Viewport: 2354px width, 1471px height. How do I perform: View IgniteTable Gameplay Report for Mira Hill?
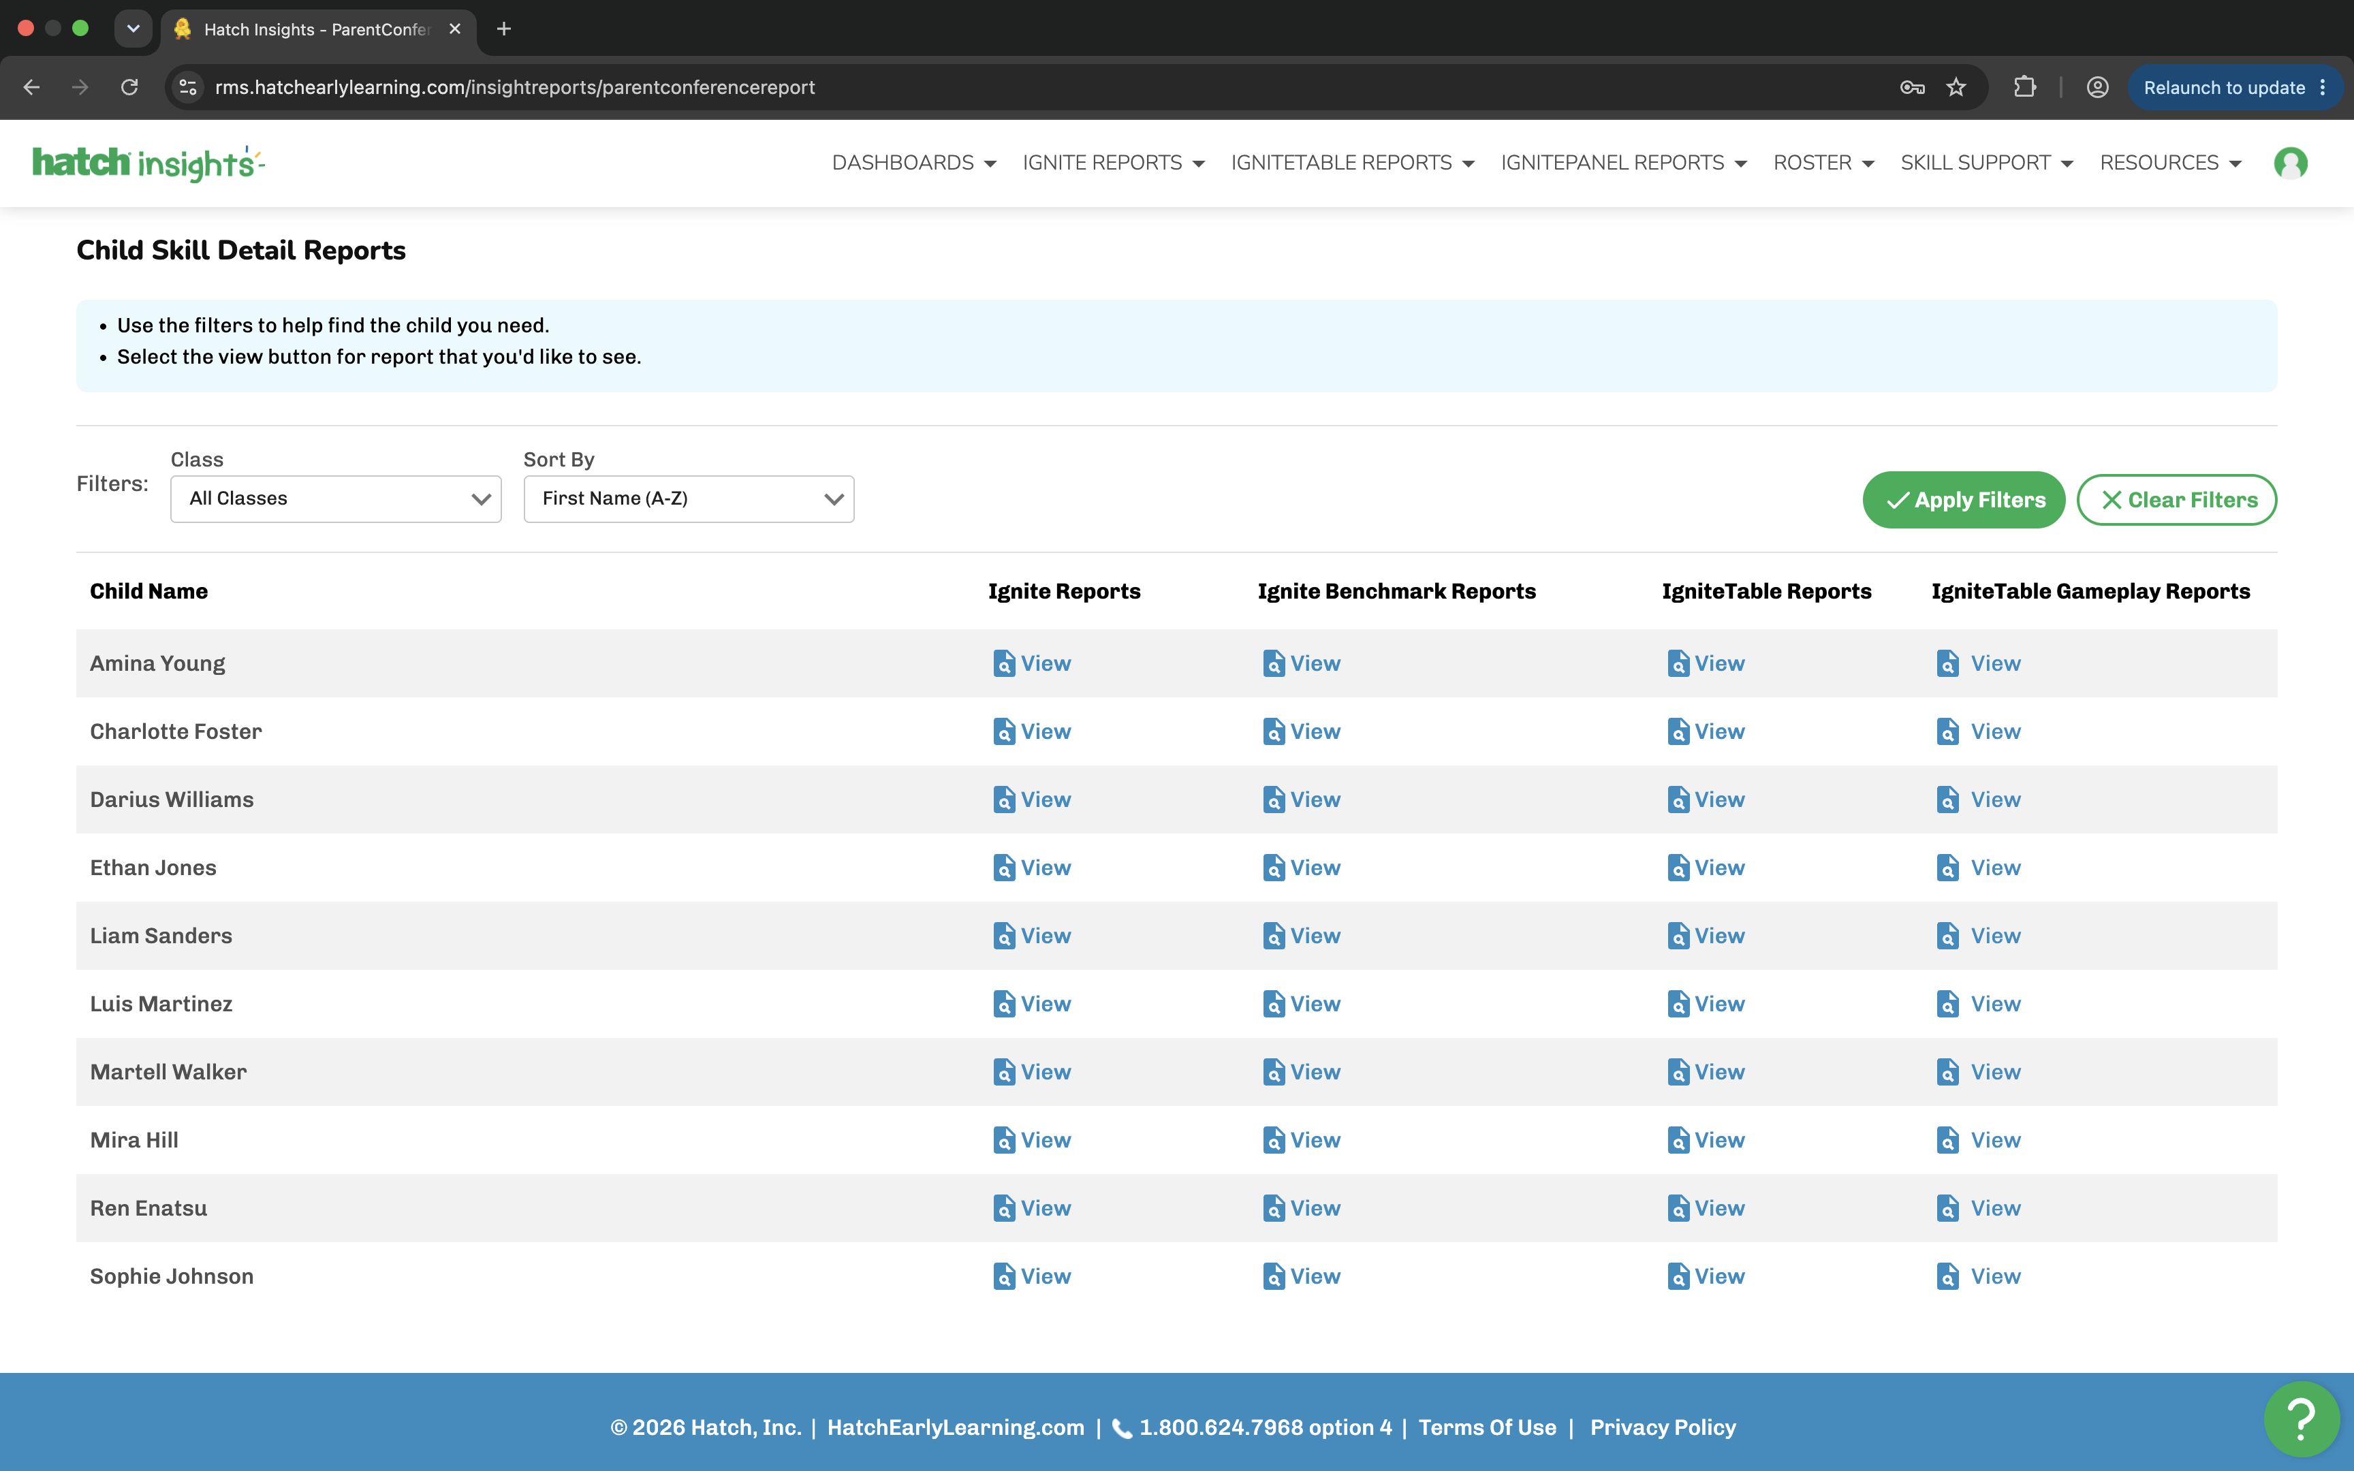[1979, 1140]
